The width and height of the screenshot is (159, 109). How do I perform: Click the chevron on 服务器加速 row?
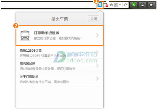pos(97,66)
